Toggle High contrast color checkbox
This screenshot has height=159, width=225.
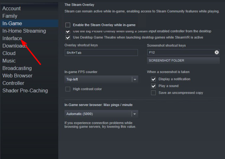pyautogui.click(x=68, y=89)
